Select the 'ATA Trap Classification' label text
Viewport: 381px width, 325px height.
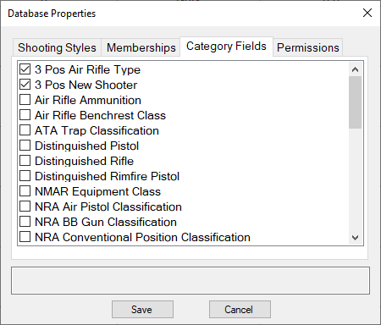point(97,130)
